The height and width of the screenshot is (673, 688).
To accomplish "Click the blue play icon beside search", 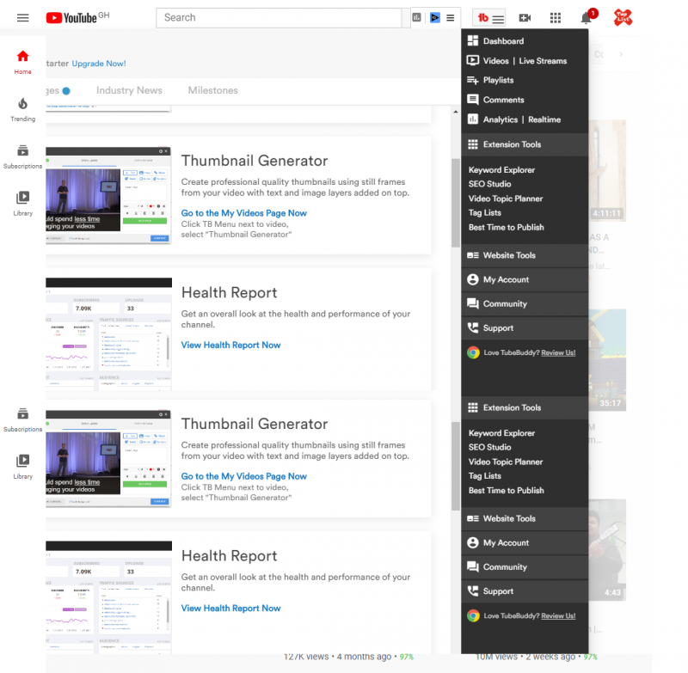I will click(434, 18).
